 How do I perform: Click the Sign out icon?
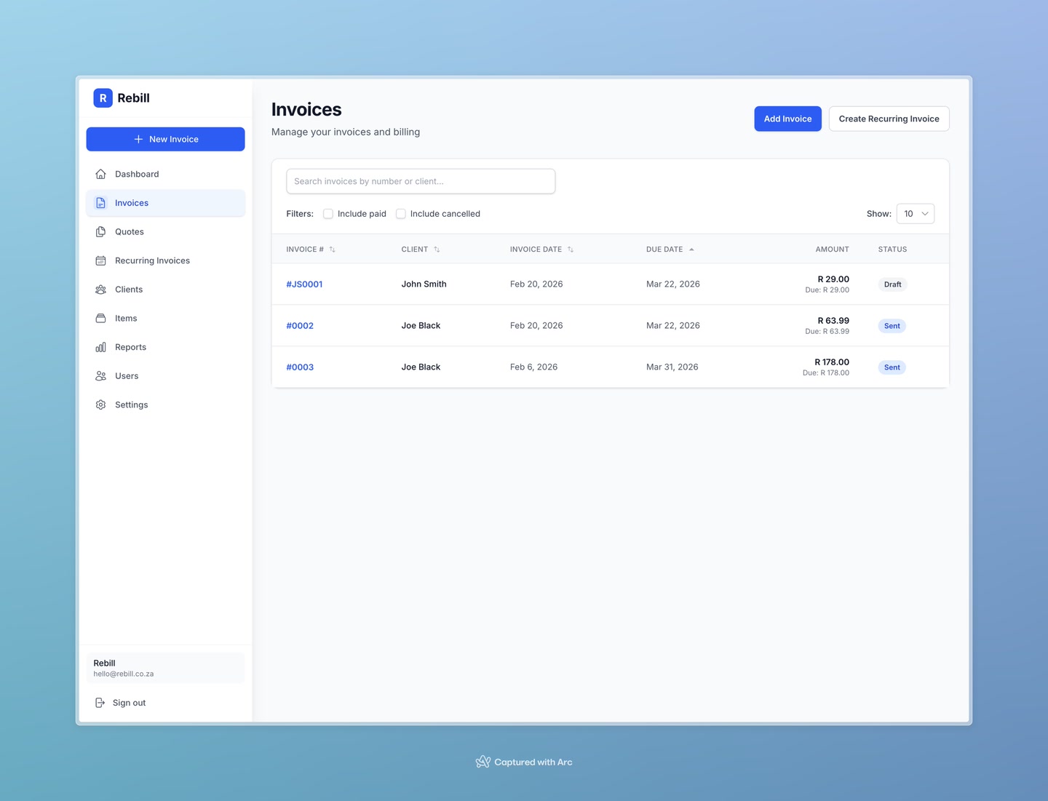pyautogui.click(x=100, y=703)
